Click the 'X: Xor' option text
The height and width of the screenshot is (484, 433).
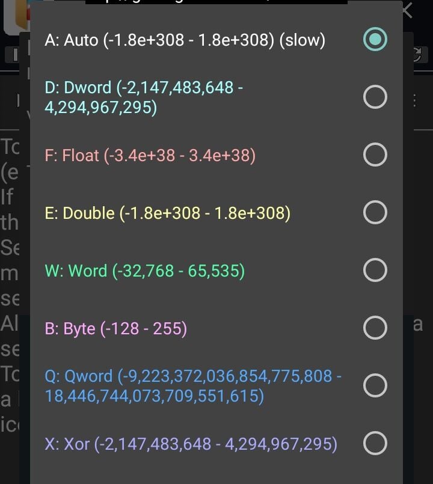pos(191,444)
